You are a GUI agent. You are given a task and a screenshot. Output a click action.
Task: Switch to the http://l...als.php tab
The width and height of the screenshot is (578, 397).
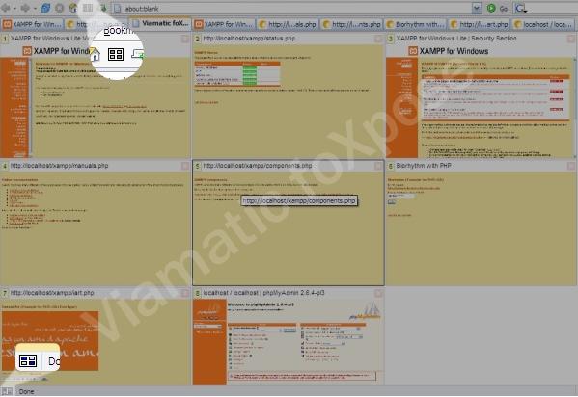288,24
